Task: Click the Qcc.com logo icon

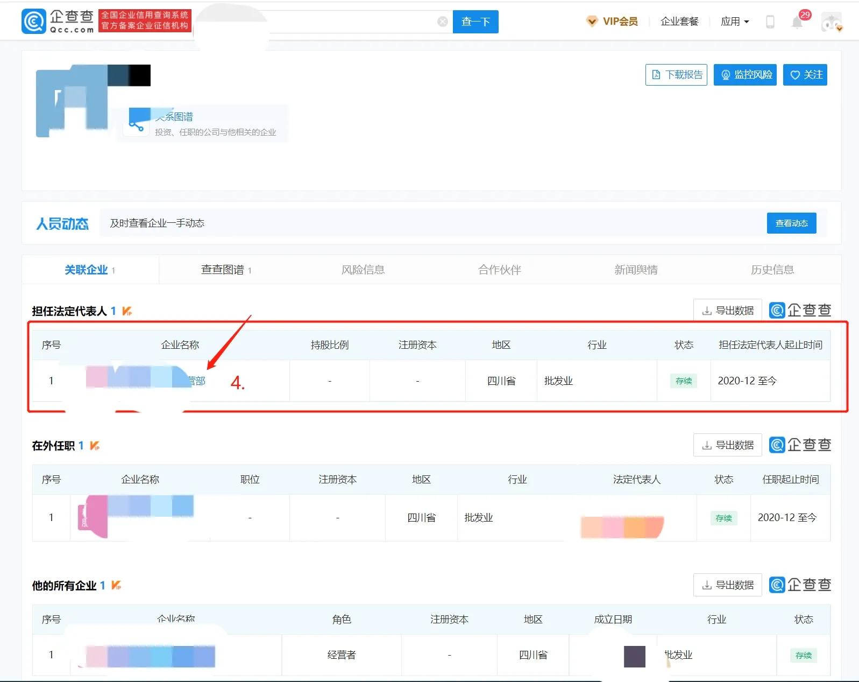Action: click(x=33, y=22)
